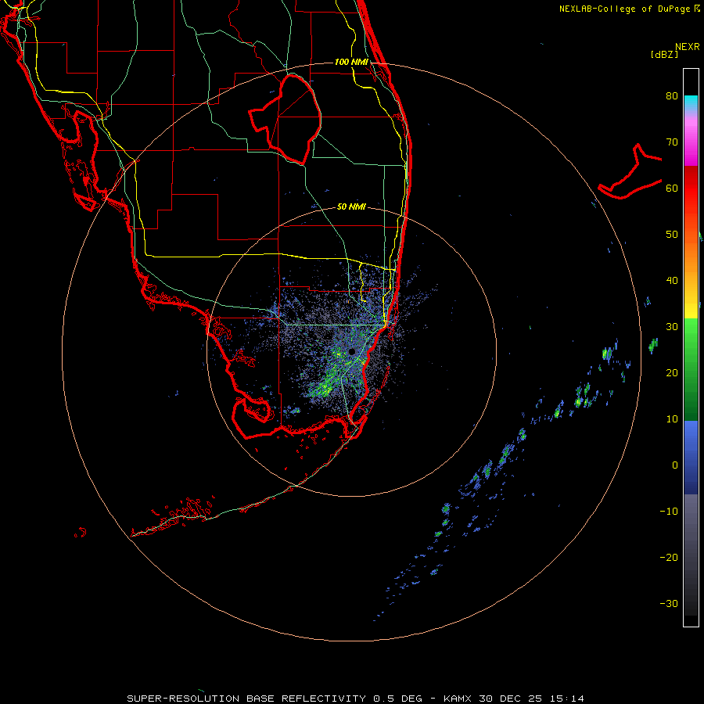Click the 50 value on dBZ scale
This screenshot has height=704, width=704.
(672, 235)
